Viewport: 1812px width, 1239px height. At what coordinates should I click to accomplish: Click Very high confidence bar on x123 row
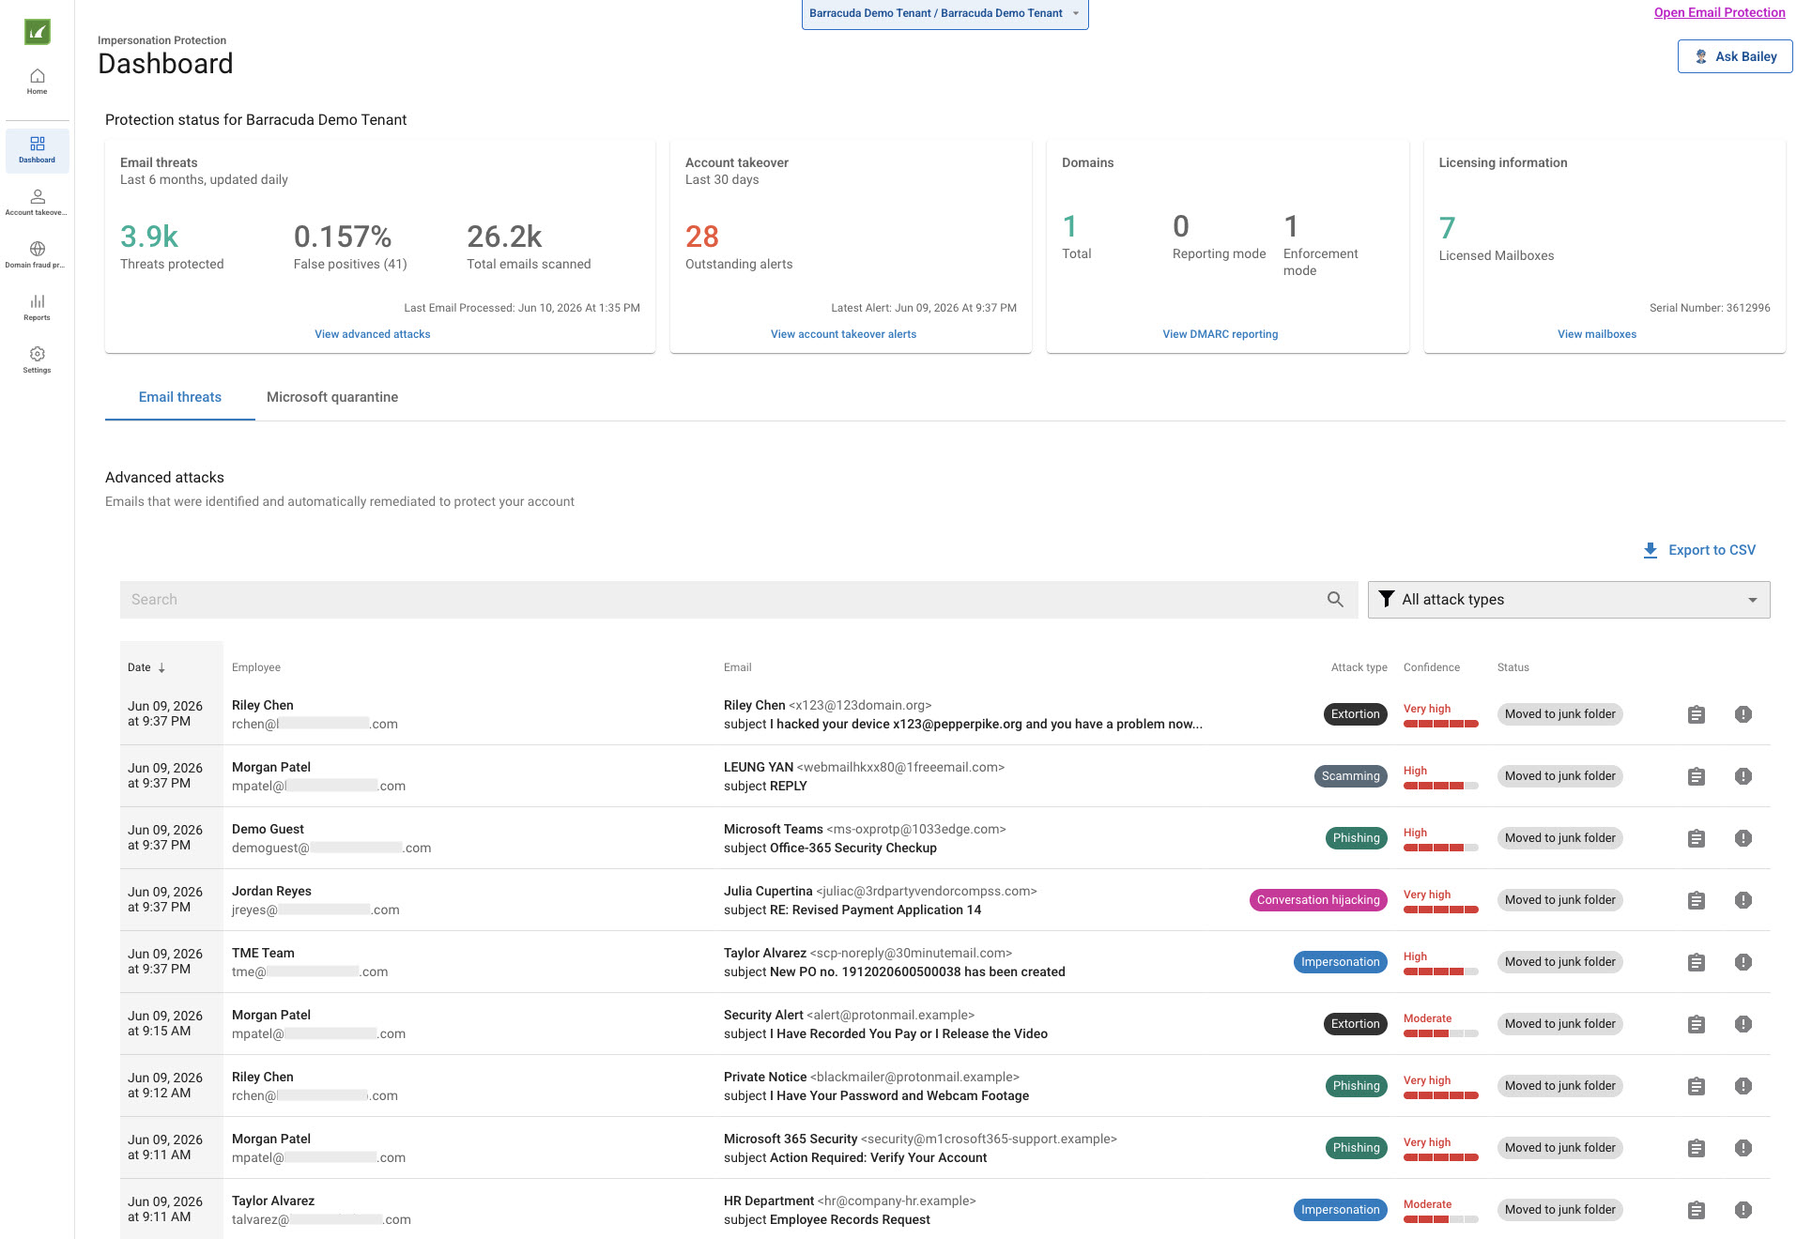(x=1441, y=724)
